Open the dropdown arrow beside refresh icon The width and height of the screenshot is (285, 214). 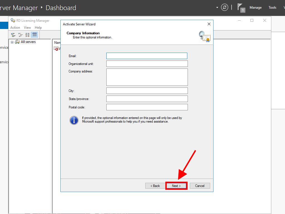(217, 8)
